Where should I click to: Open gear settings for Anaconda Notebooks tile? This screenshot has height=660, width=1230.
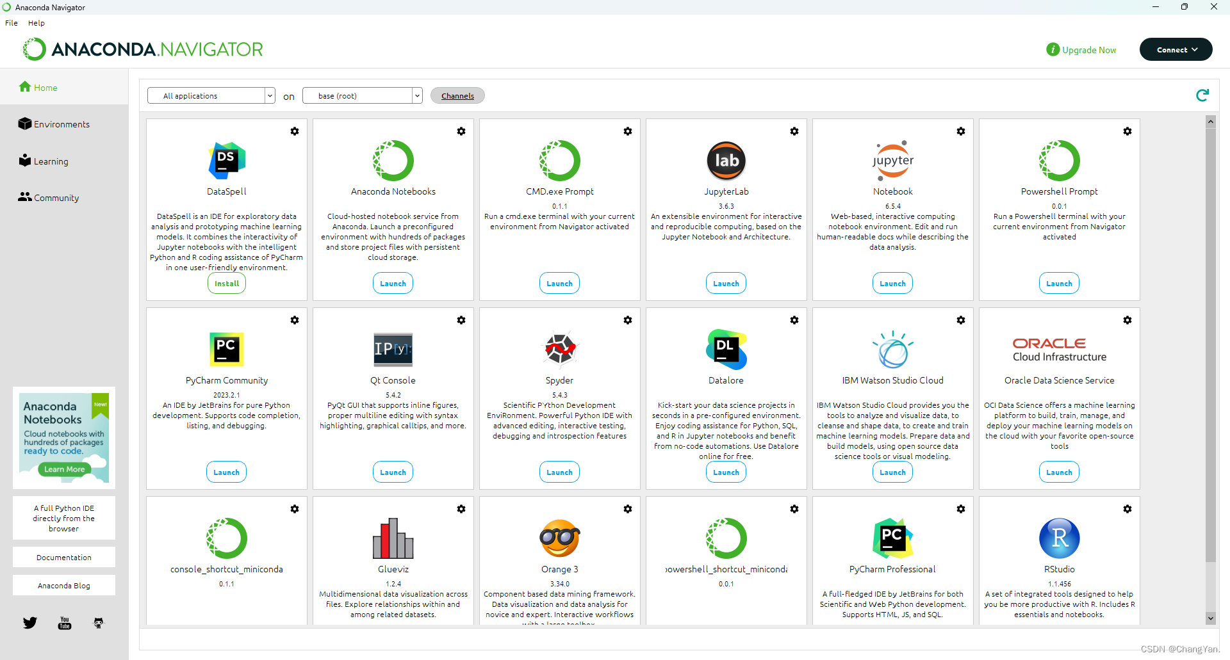coord(461,131)
